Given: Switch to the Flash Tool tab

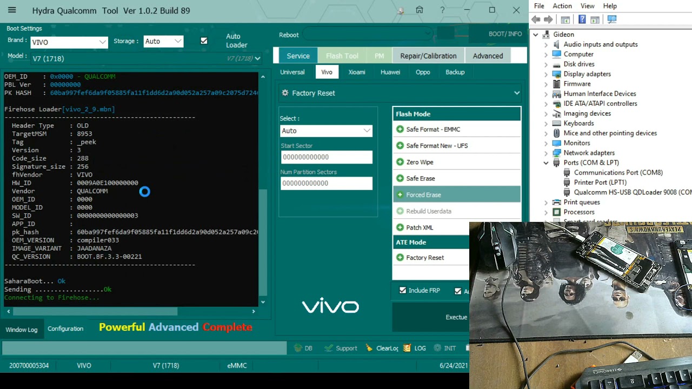Looking at the screenshot, I should point(342,56).
